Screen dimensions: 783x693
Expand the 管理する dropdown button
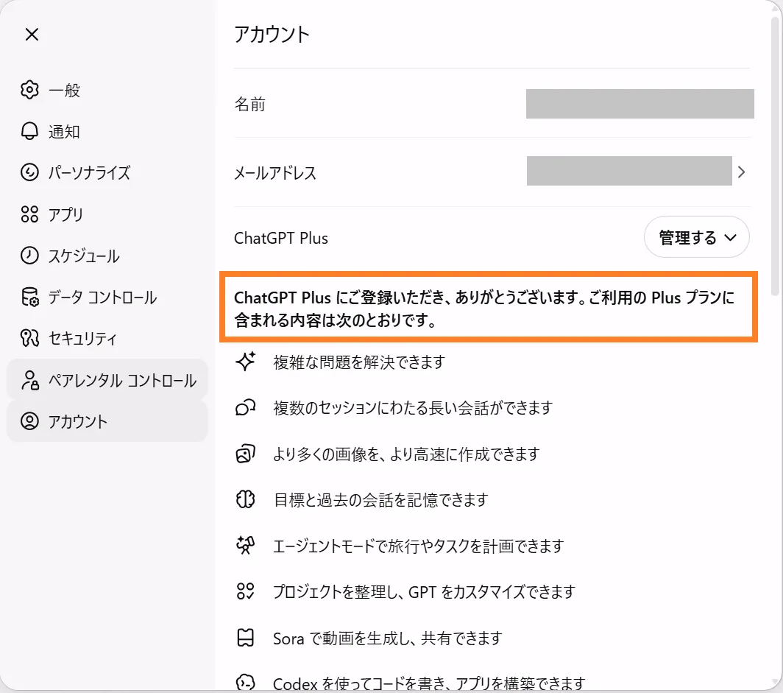pyautogui.click(x=696, y=237)
